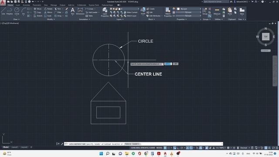Click Edit Attributes in Block panel
Image resolution: width=279 pixels, height=157 pixels.
tap(153, 16)
